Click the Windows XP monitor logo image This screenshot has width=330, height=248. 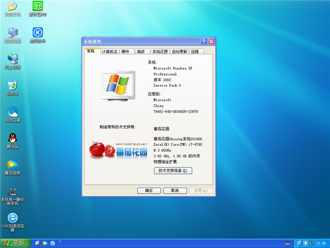(118, 86)
